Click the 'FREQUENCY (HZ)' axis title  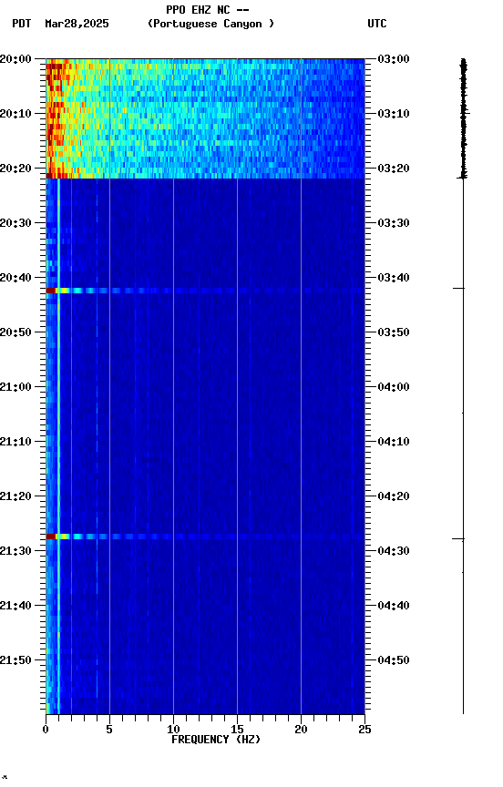(216, 740)
